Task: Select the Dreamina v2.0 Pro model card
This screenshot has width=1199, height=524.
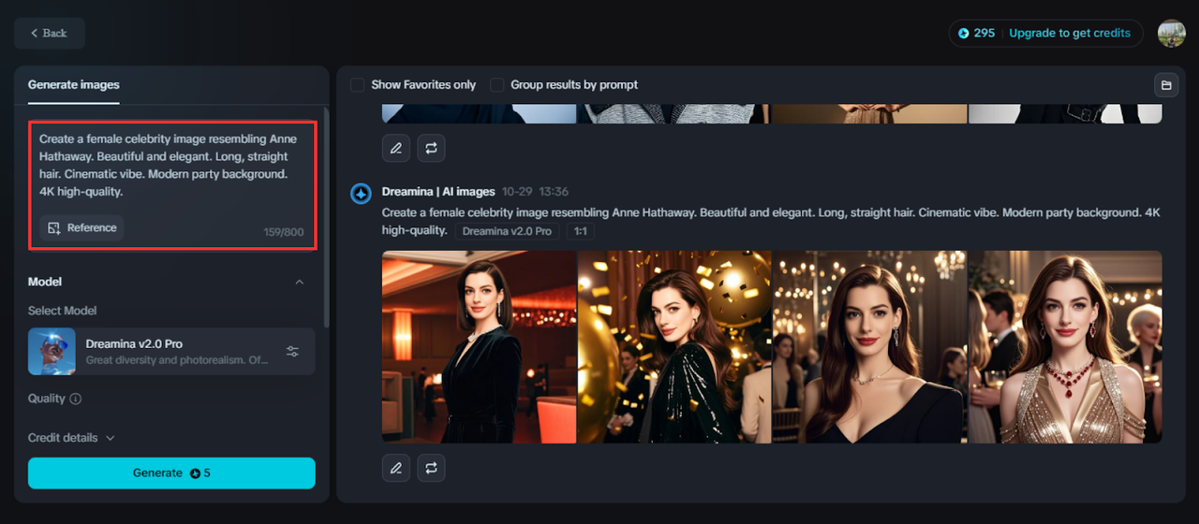Action: point(171,351)
